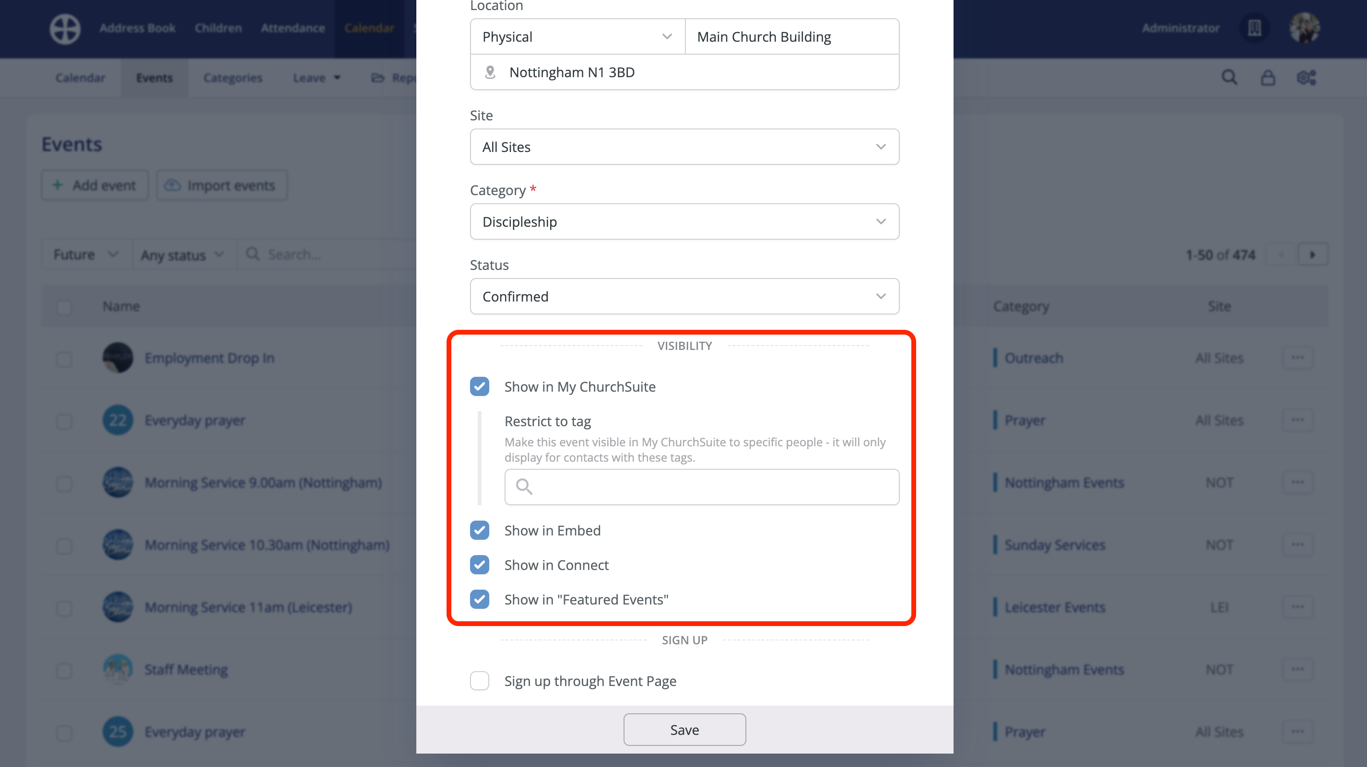The height and width of the screenshot is (767, 1367).
Task: Click the location pin icon beside Nottingham N1 3BD
Action: coord(490,72)
